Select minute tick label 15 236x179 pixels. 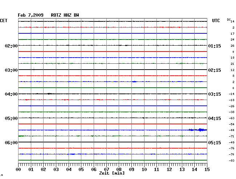click(207, 170)
